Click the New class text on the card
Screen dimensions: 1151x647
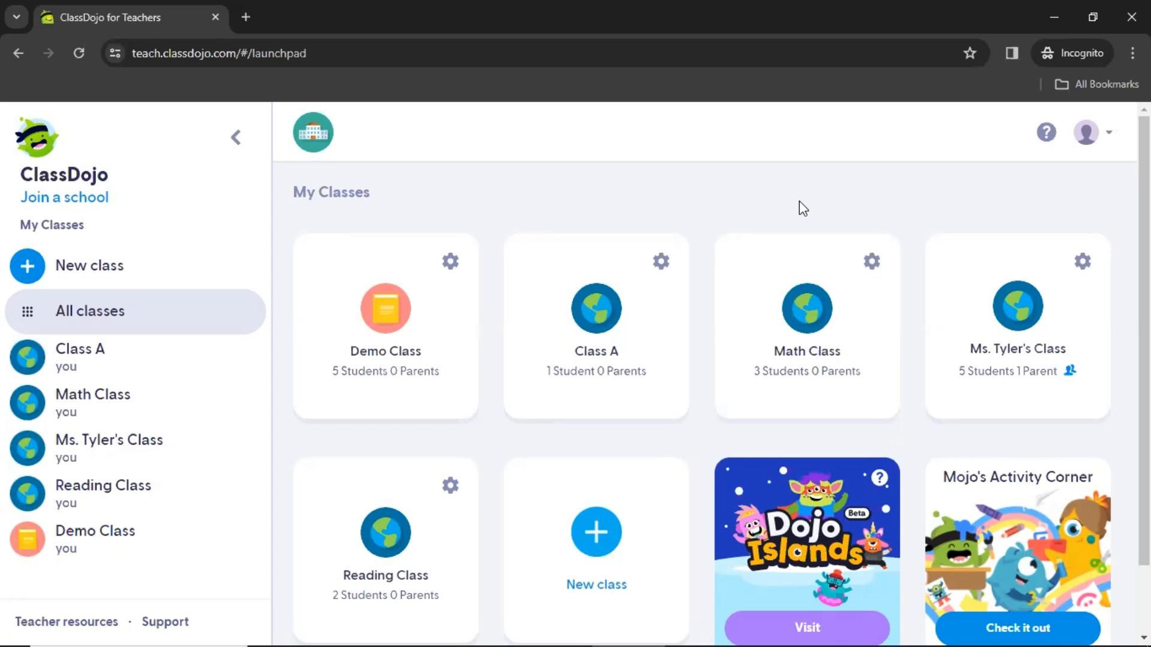click(596, 584)
